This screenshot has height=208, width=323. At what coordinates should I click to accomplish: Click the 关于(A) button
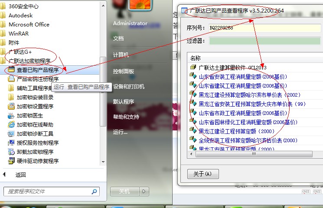[203, 174]
